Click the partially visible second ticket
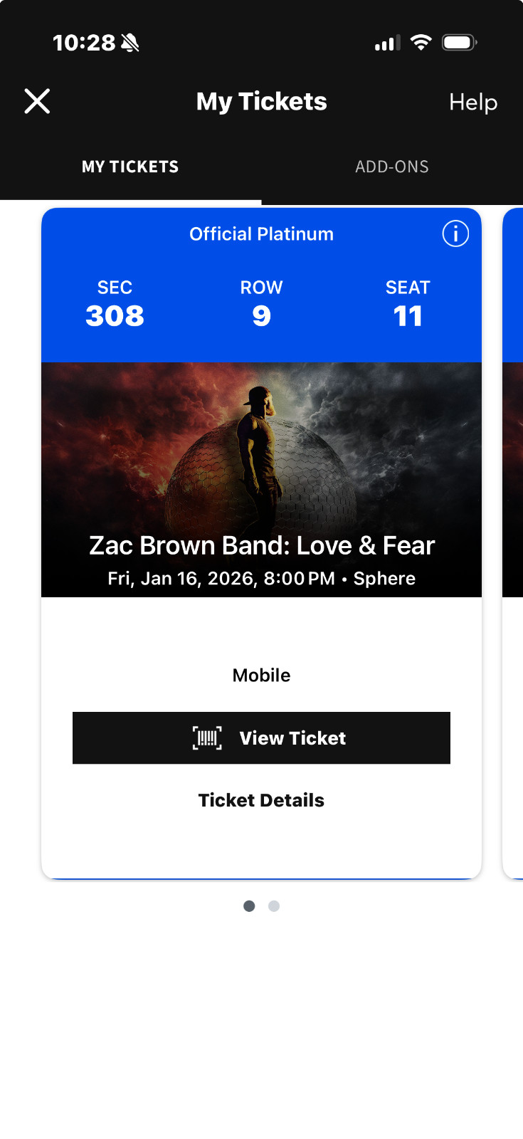523x1139 pixels. [514, 498]
